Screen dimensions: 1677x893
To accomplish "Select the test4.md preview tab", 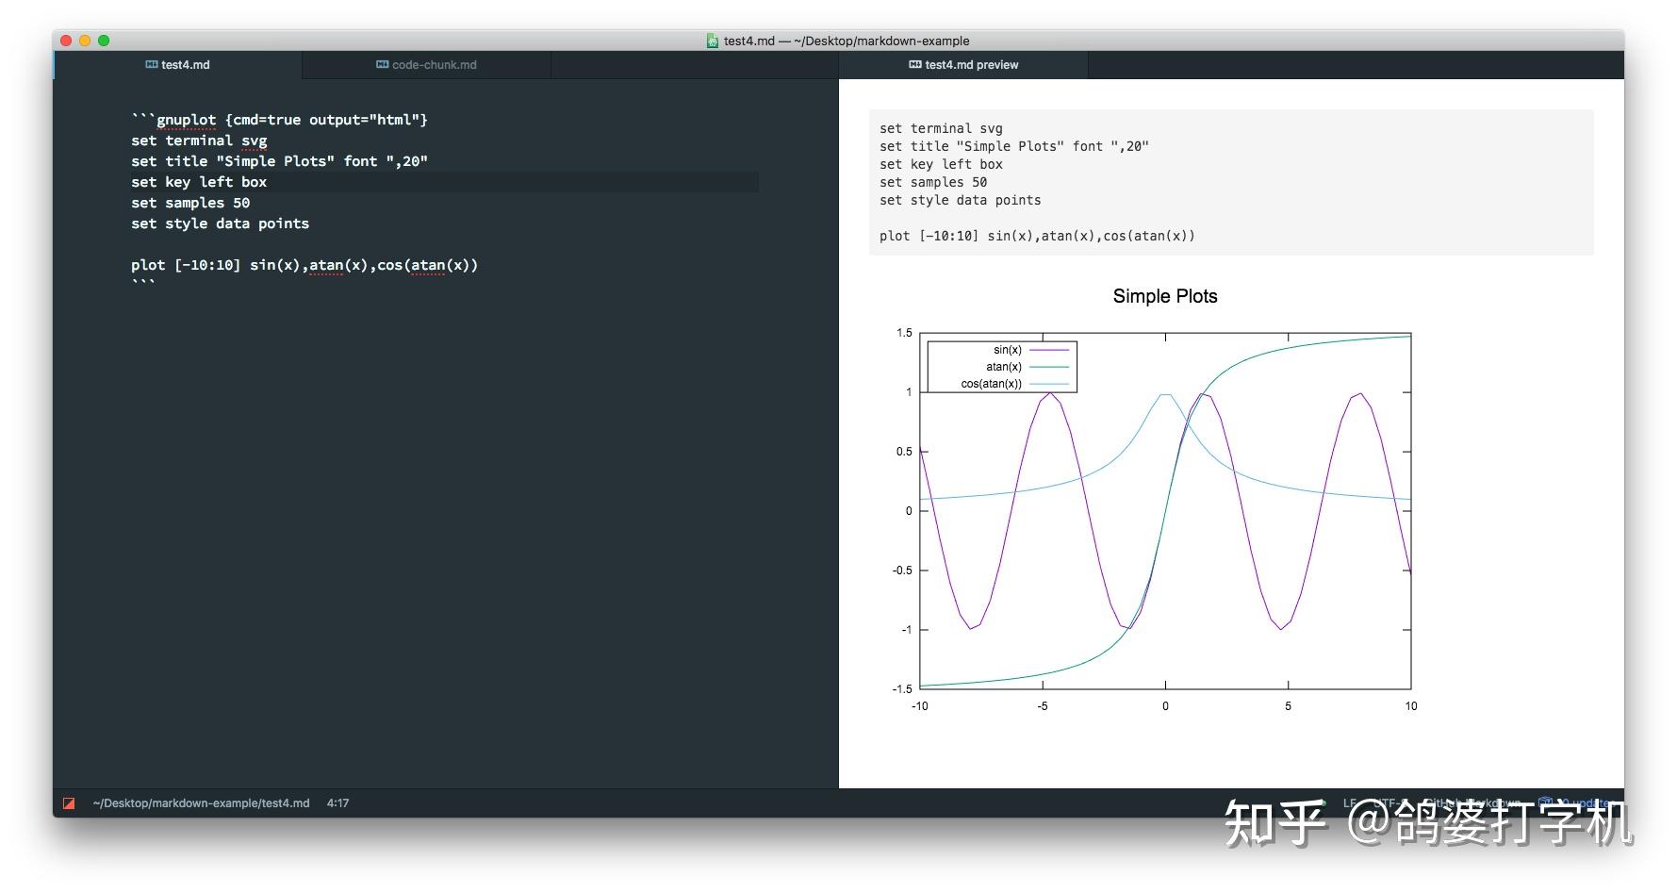I will click(963, 65).
